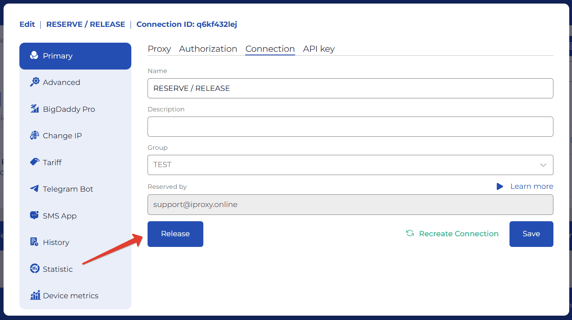This screenshot has height=320, width=572.
Task: Click the Group dropdown chevron arrow
Action: 543,165
